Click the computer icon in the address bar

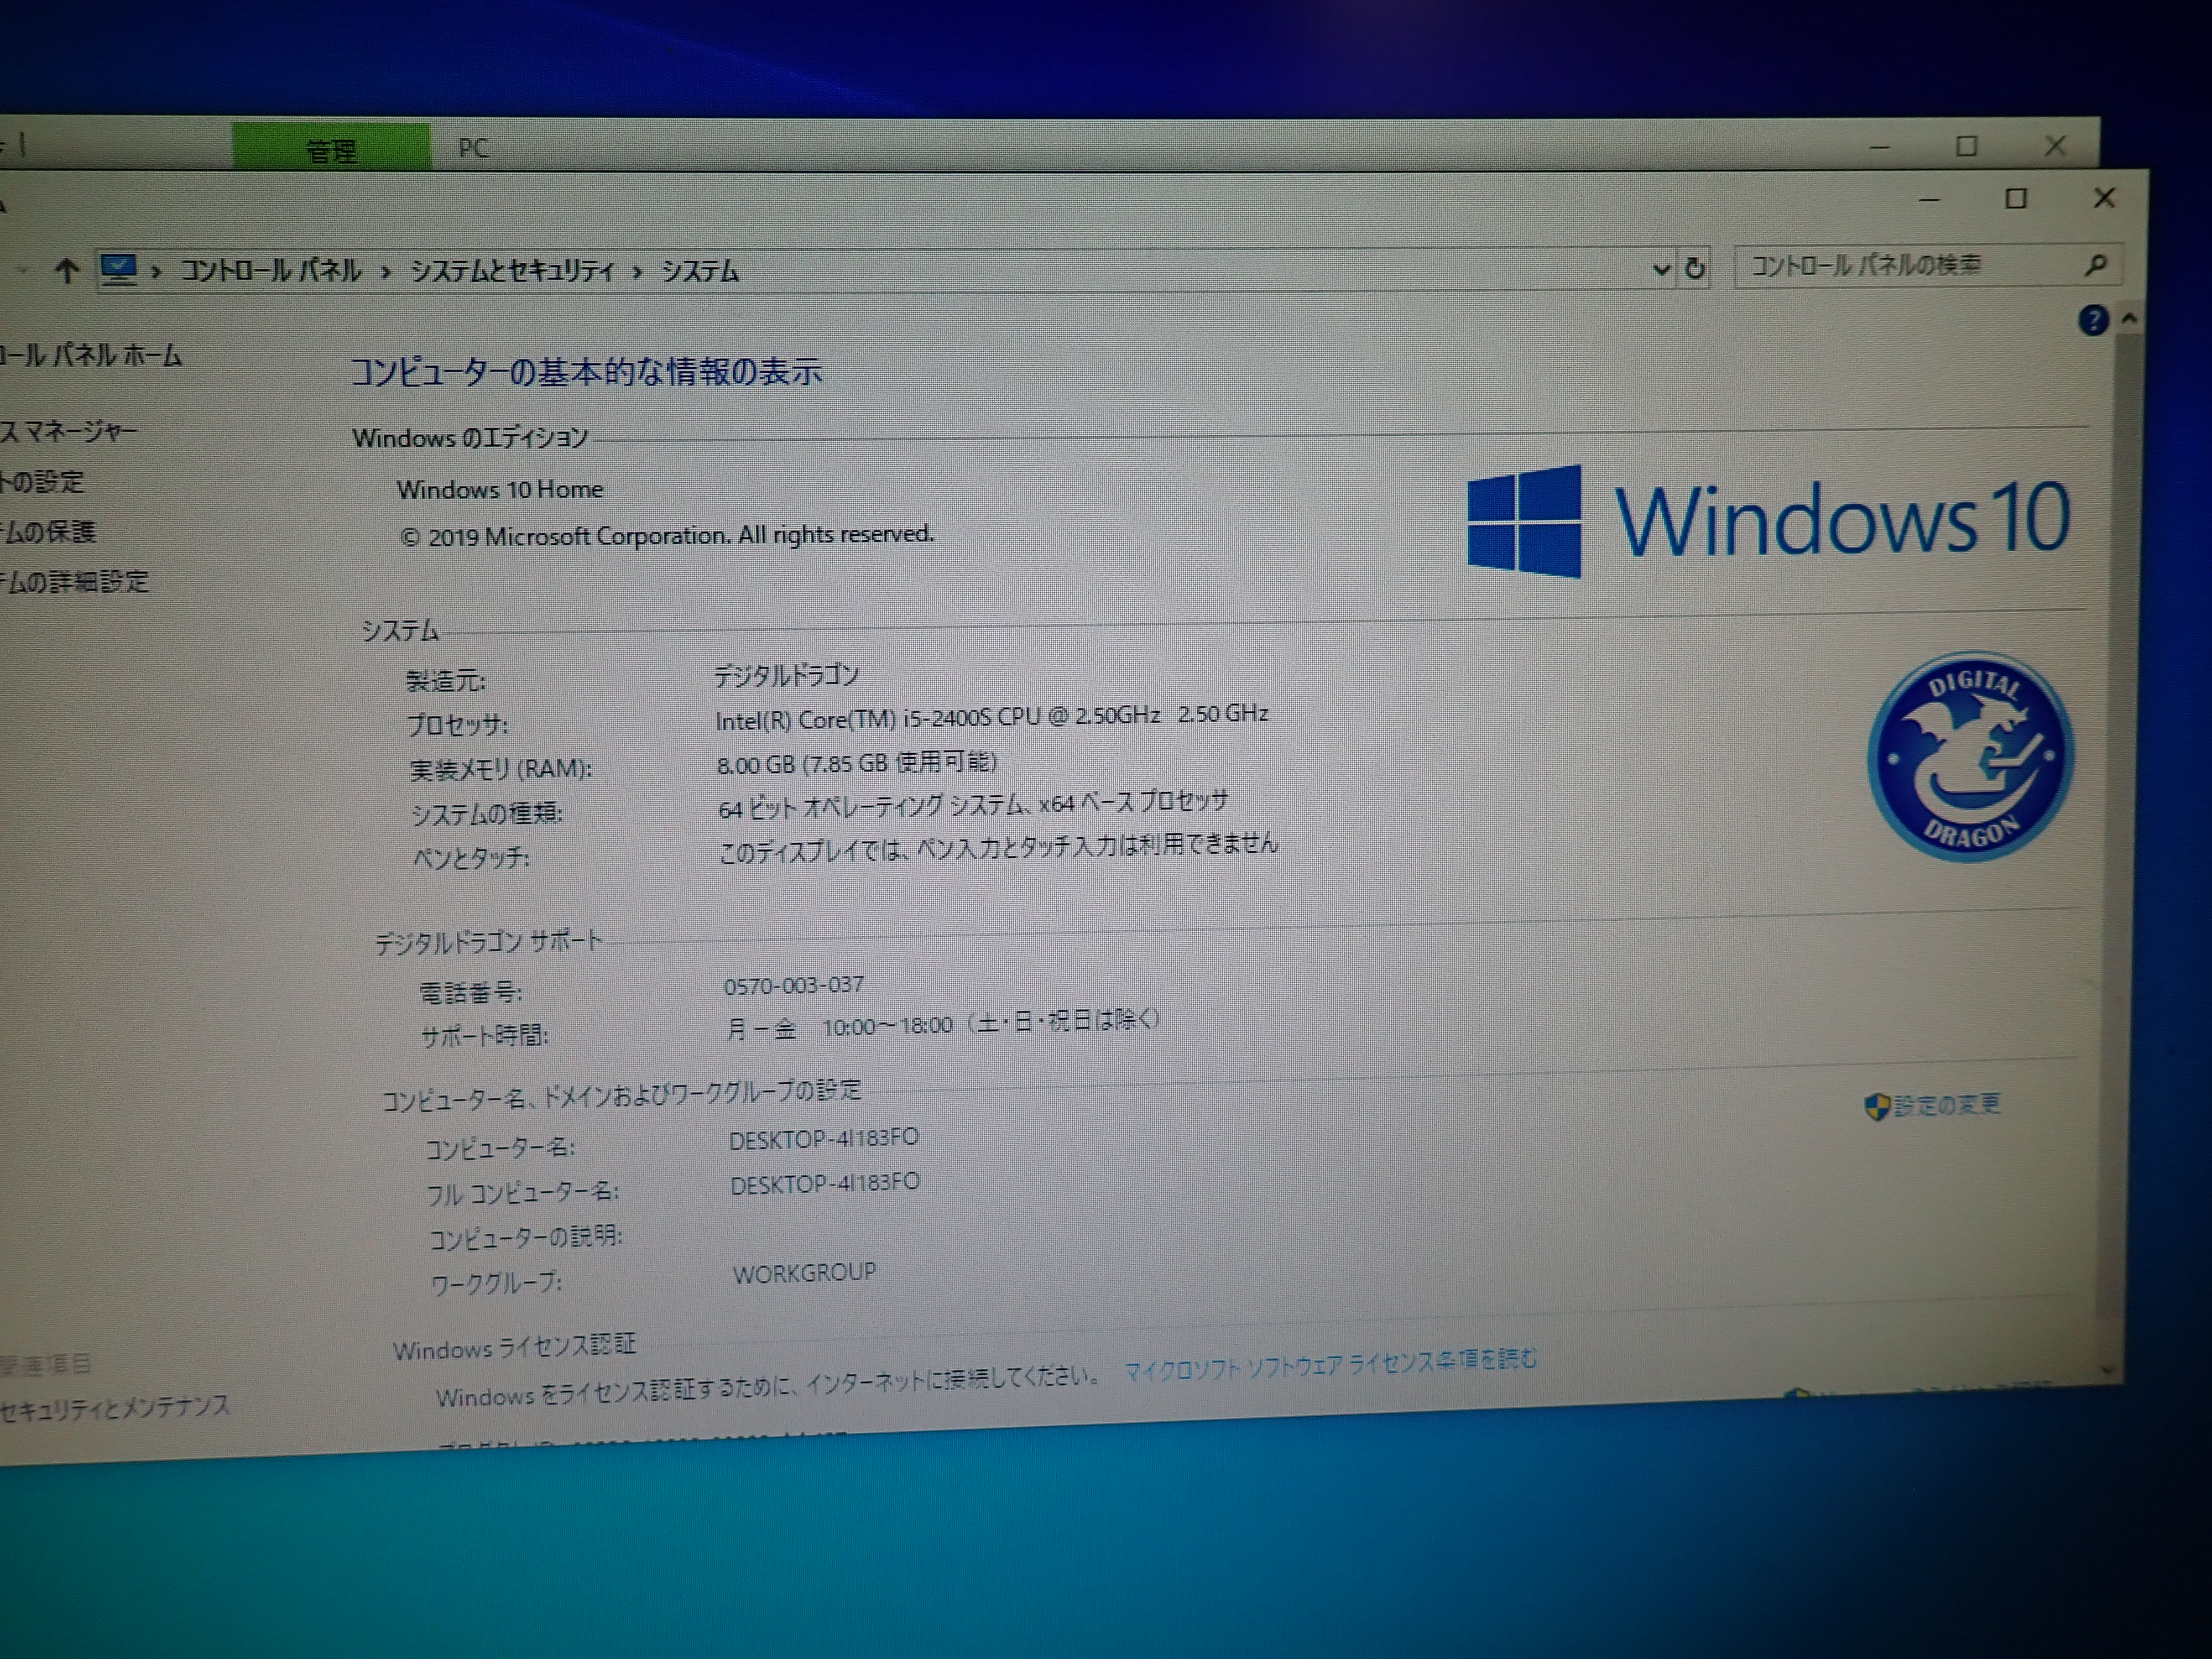point(118,269)
